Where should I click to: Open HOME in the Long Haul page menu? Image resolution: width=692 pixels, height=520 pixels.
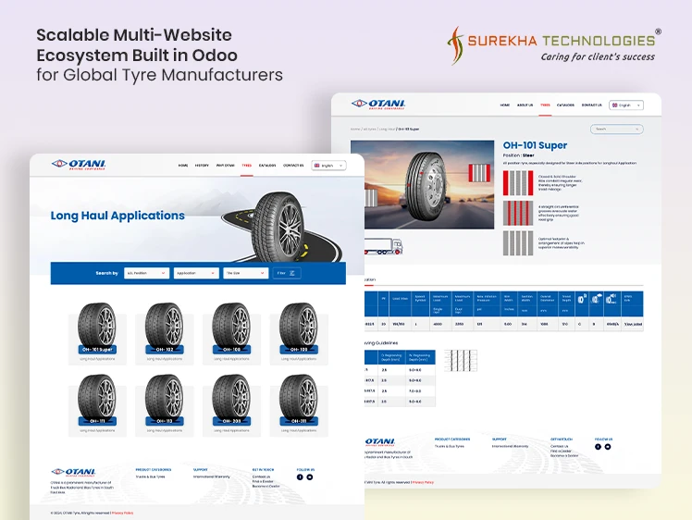(x=183, y=166)
